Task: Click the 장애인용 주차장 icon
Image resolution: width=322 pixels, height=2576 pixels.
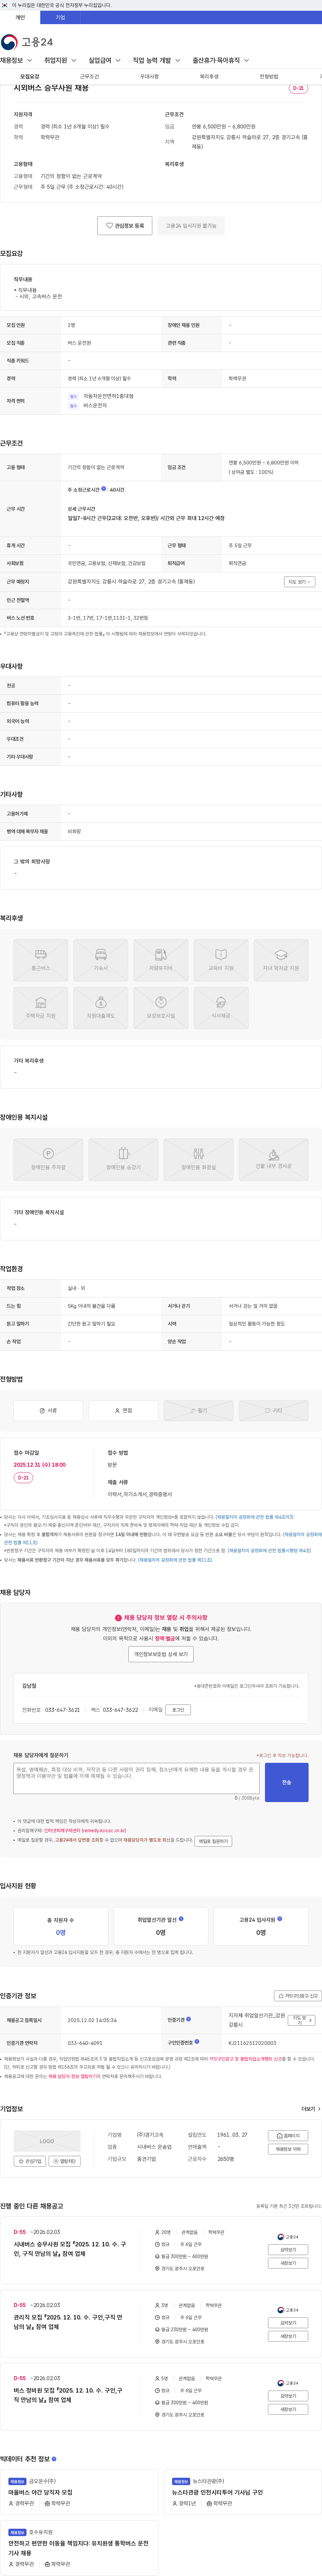Action: click(x=48, y=1159)
